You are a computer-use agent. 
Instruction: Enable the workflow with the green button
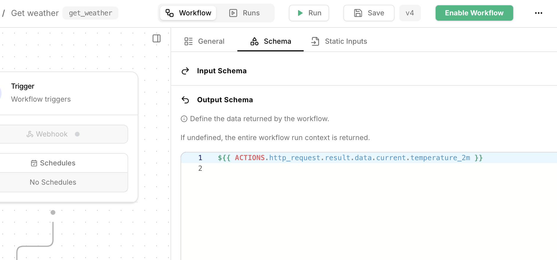(474, 13)
